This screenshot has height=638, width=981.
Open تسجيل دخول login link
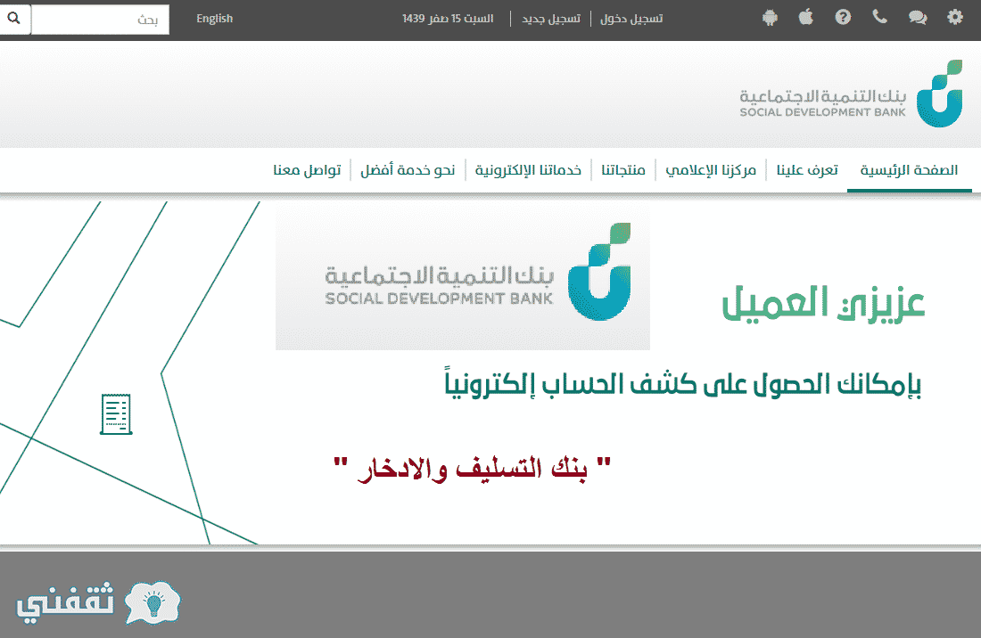pos(631,19)
